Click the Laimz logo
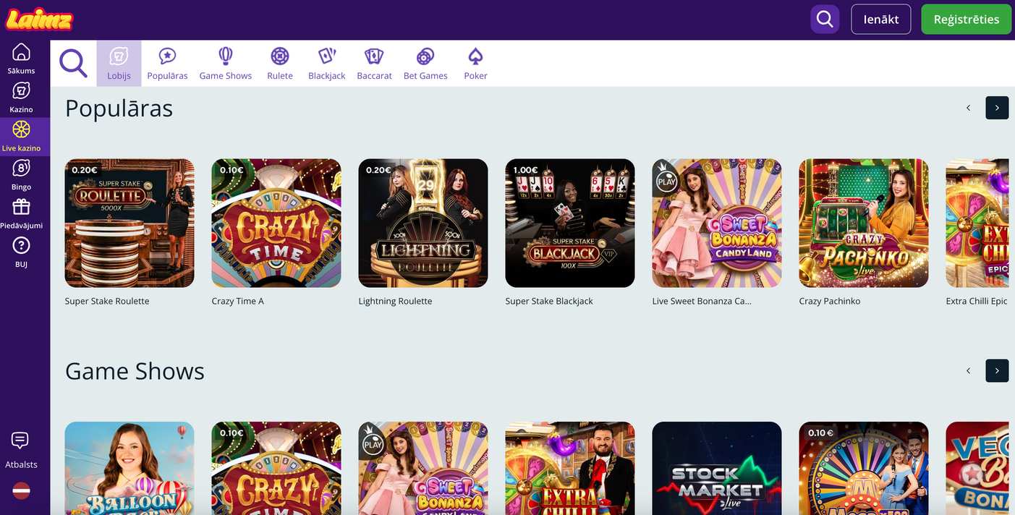1015x515 pixels. 39,20
